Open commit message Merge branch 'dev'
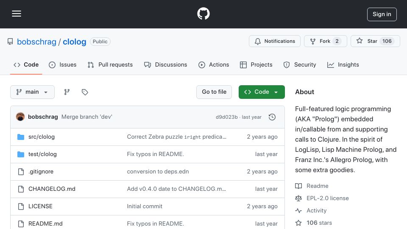 click(86, 117)
